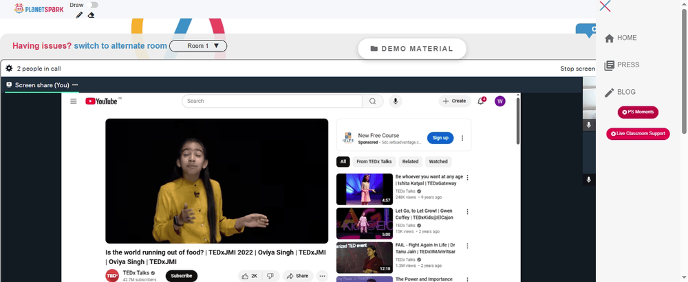Open options for Be whoever you want video

[467, 177]
